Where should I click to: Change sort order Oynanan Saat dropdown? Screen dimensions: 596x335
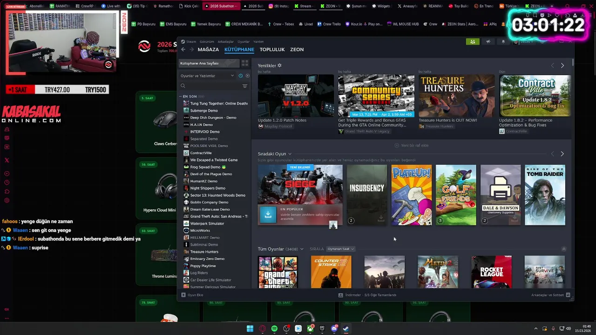341,249
